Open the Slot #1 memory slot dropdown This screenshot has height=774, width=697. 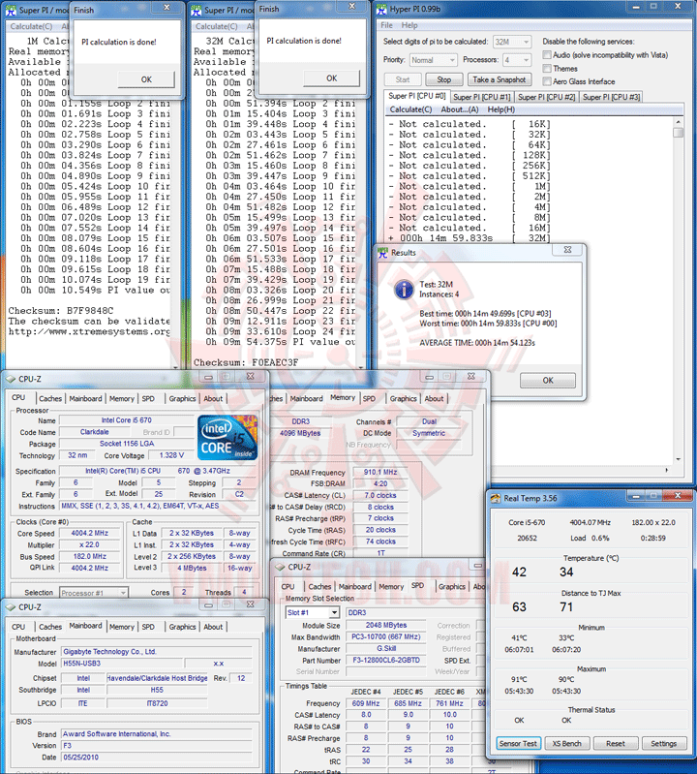point(313,612)
